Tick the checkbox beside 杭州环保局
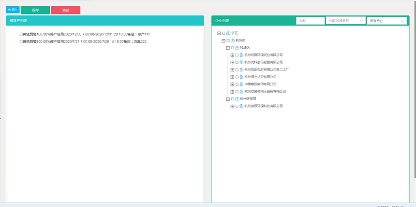 tap(233, 99)
